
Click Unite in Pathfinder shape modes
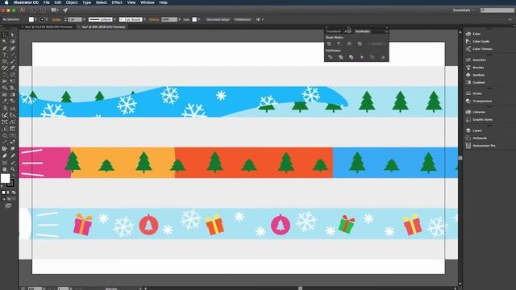pyautogui.click(x=329, y=43)
